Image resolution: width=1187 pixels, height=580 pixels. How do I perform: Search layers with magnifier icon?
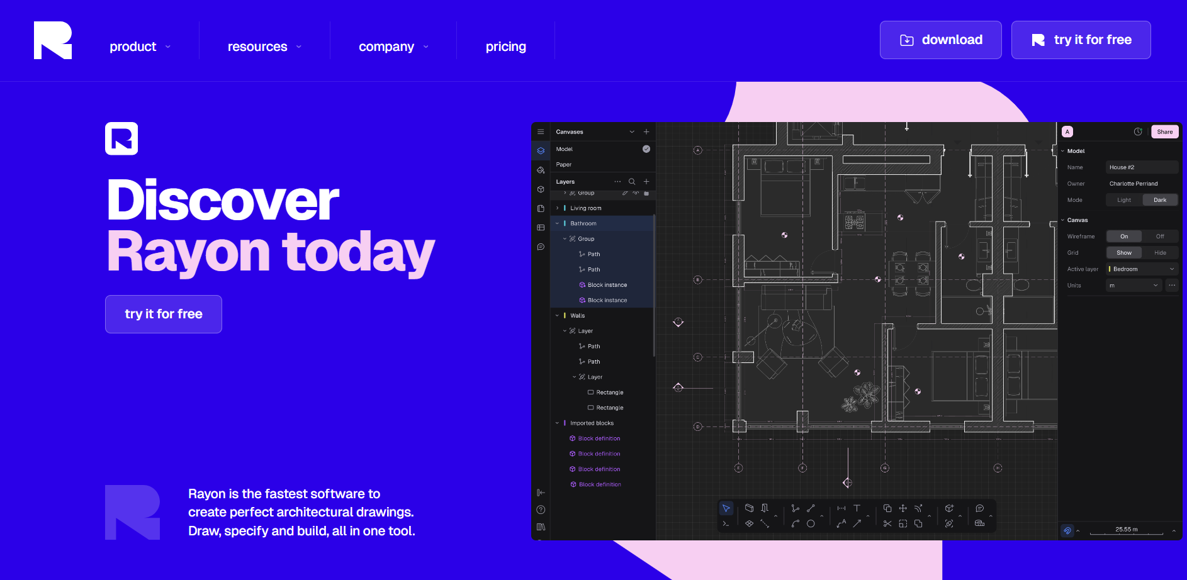[x=632, y=182]
